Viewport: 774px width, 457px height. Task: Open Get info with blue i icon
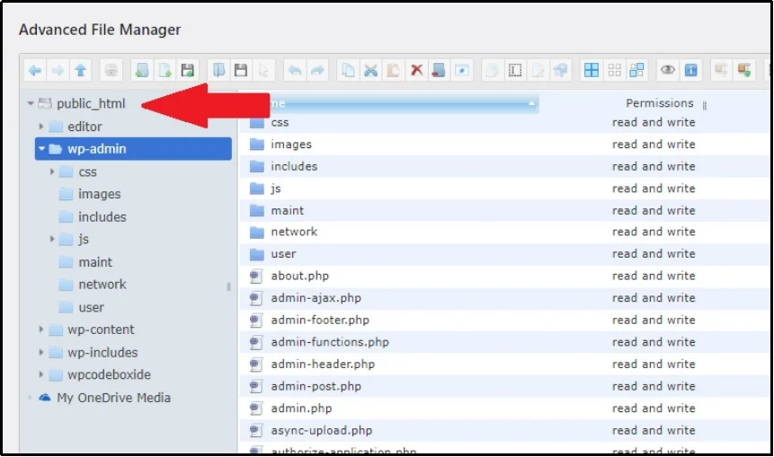tap(690, 71)
